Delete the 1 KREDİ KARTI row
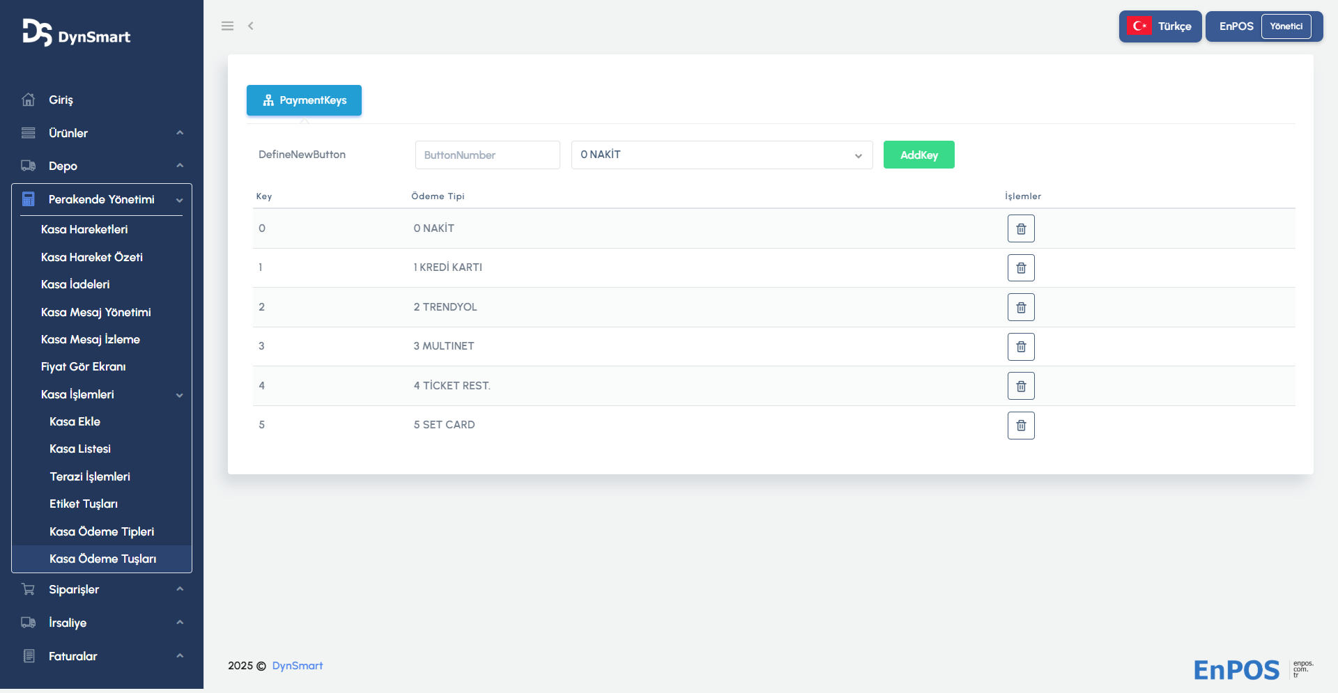Viewport: 1338px width, 693px height. point(1021,267)
